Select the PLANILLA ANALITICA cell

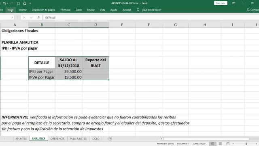[x=15, y=42]
